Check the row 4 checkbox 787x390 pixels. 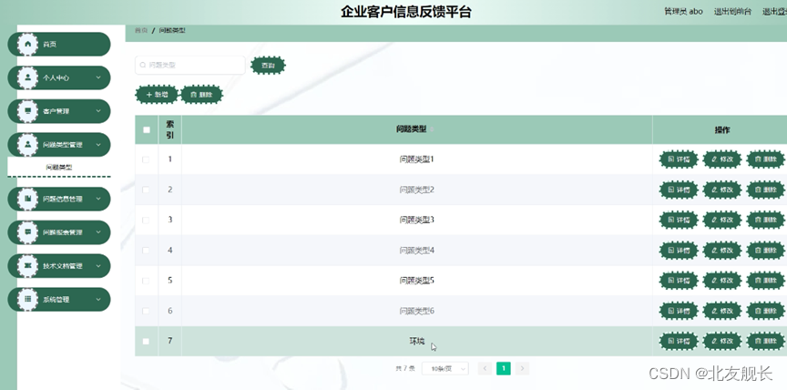[146, 250]
